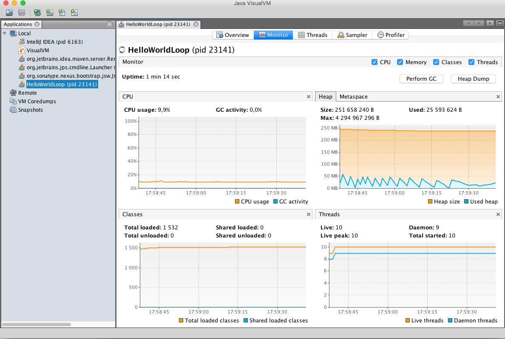Click the Heap Dump button
505x339 pixels.
(x=473, y=79)
